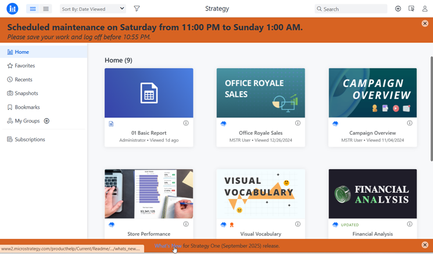The image size is (433, 254).
Task: Click the Subscriptions icon
Action: tap(10, 139)
